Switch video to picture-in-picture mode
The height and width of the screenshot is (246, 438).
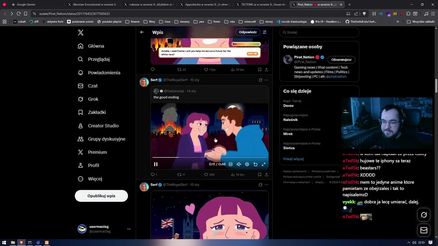[x=255, y=164]
